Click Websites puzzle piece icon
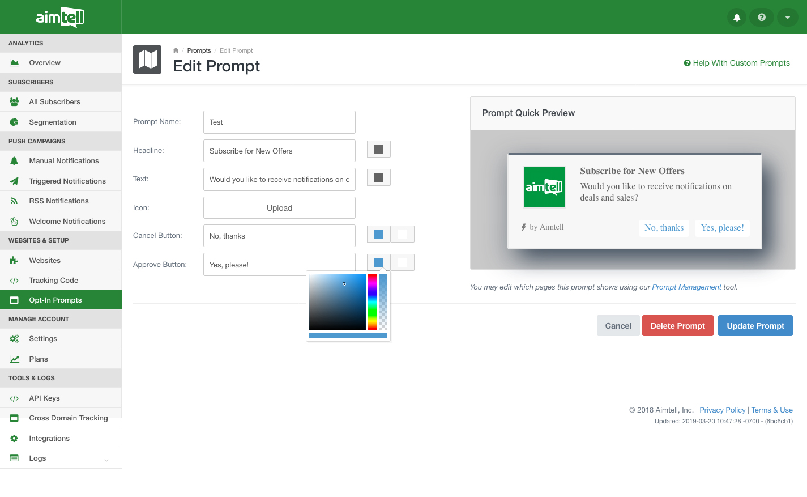Screen dimensions: 807x497 point(14,261)
